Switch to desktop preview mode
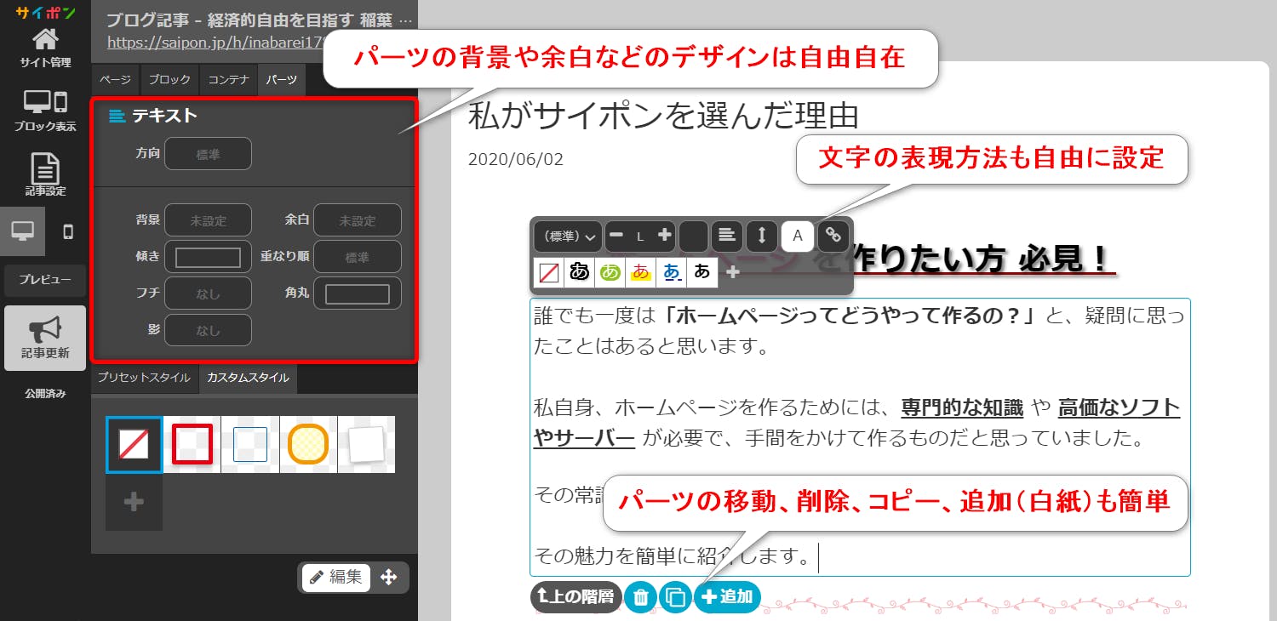 point(23,231)
